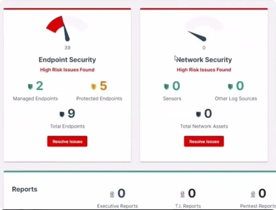Click the green shield beside Sensors count
The width and height of the screenshot is (276, 210).
pos(166,87)
